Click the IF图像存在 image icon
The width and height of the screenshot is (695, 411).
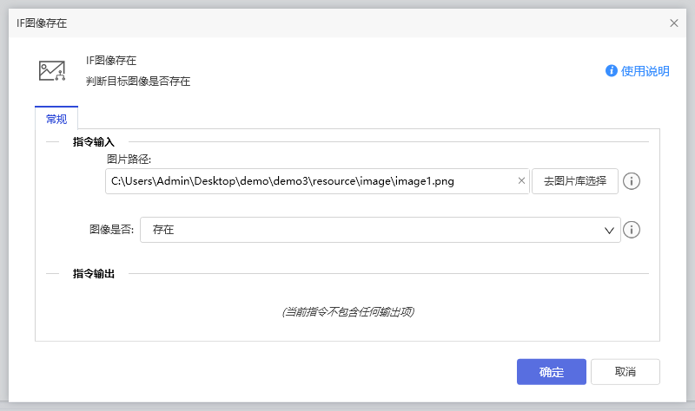tap(52, 71)
